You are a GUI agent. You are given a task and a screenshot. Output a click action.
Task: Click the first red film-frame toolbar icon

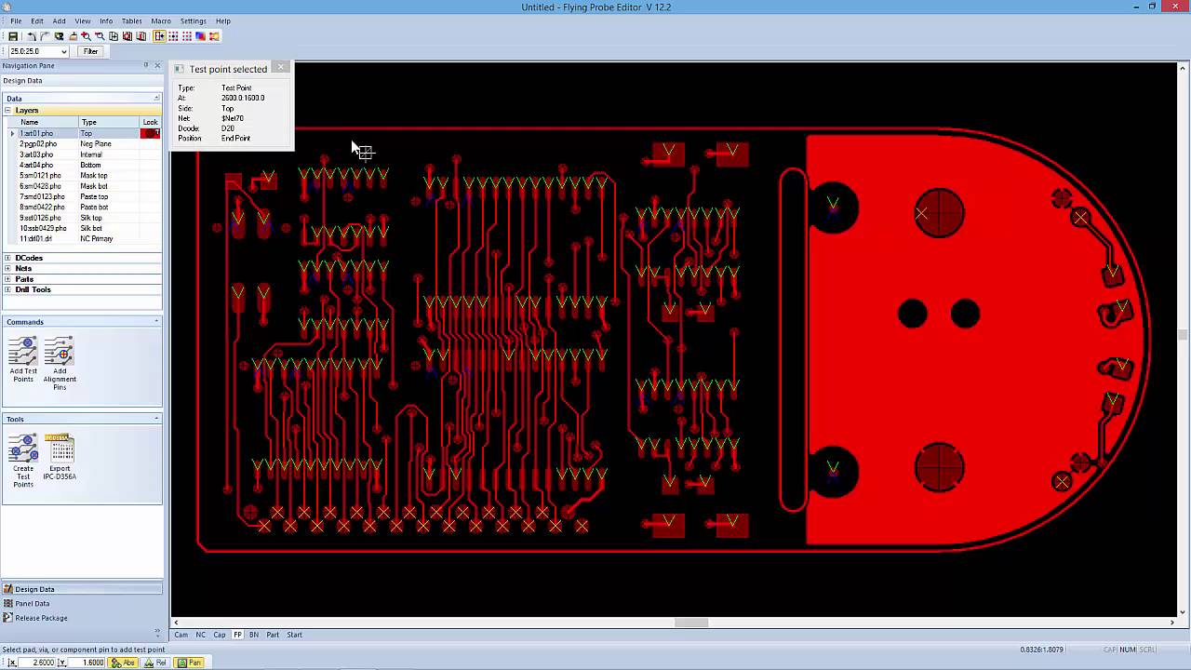pos(127,36)
